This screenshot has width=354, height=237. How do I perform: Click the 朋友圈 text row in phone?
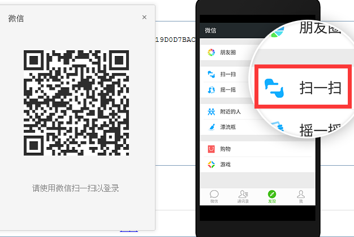(228, 53)
